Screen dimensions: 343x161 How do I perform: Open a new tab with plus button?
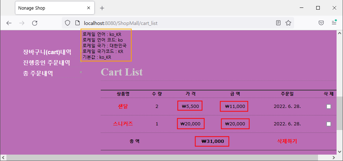[102, 8]
